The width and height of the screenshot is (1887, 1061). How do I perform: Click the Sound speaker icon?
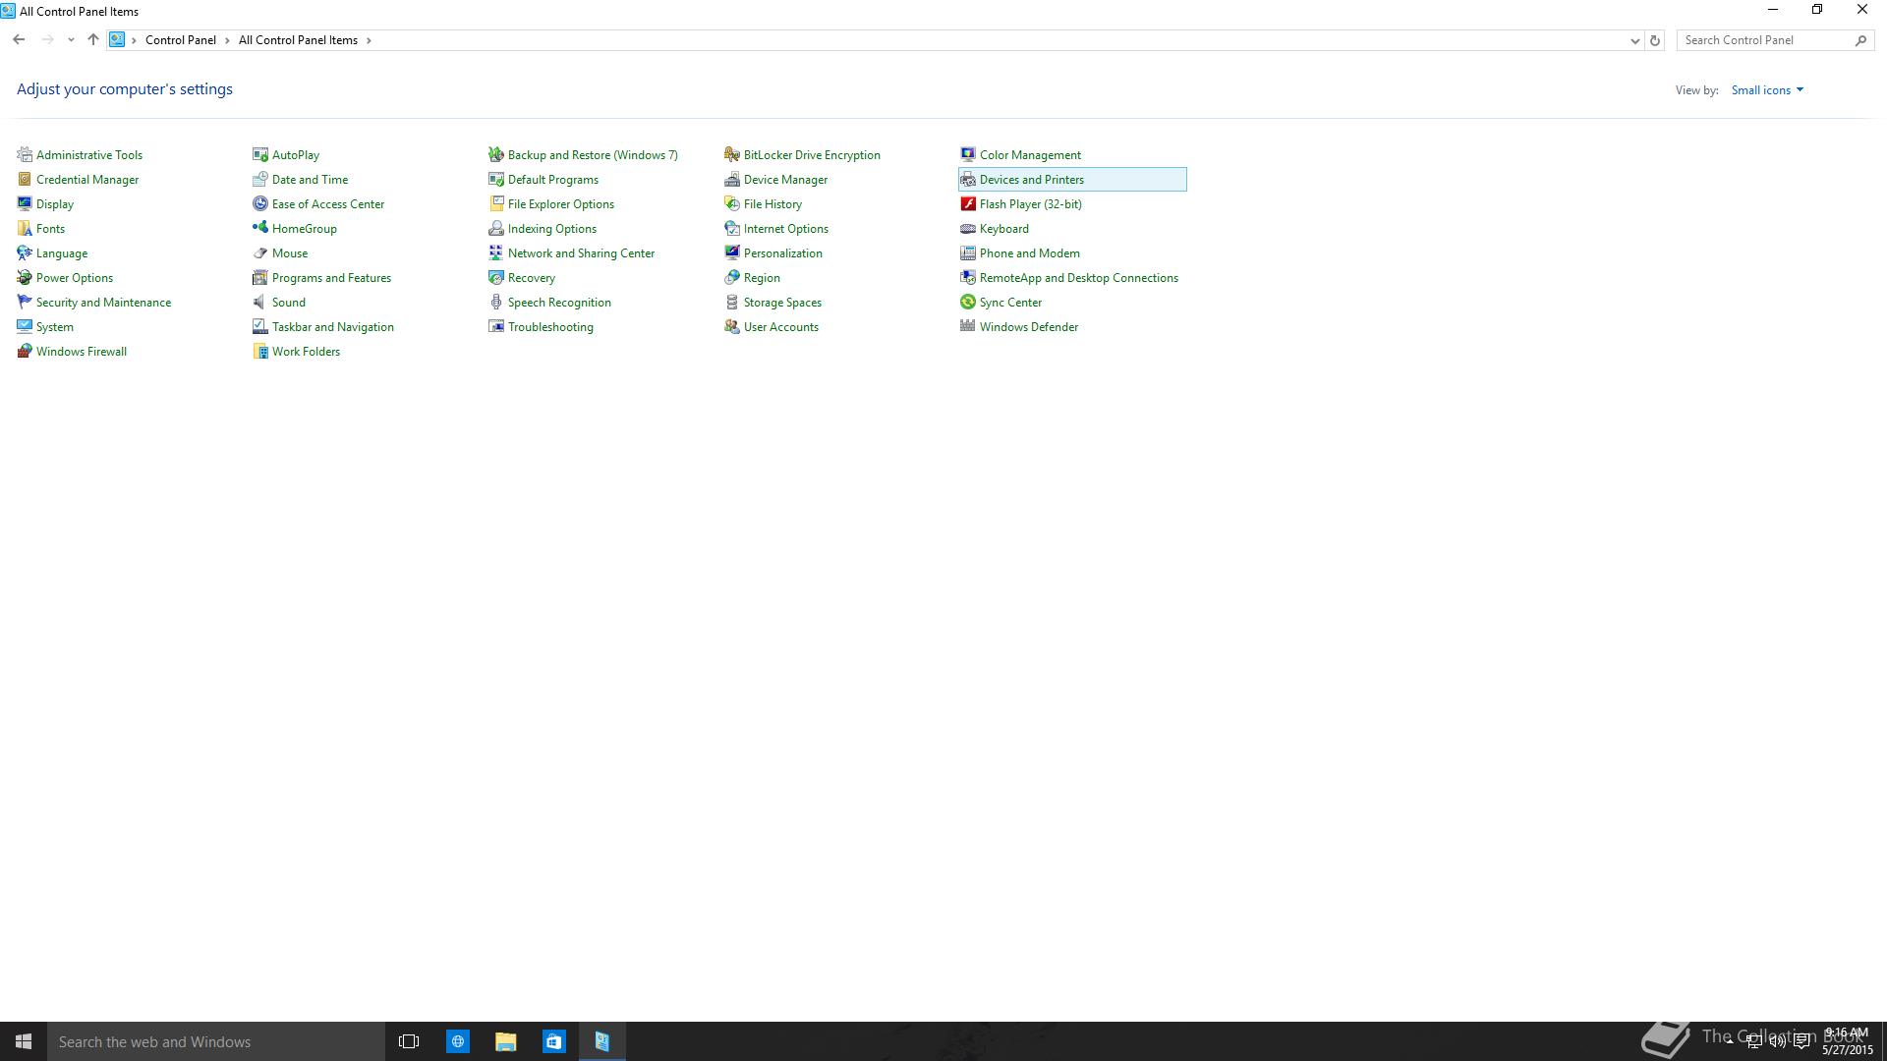pos(260,302)
